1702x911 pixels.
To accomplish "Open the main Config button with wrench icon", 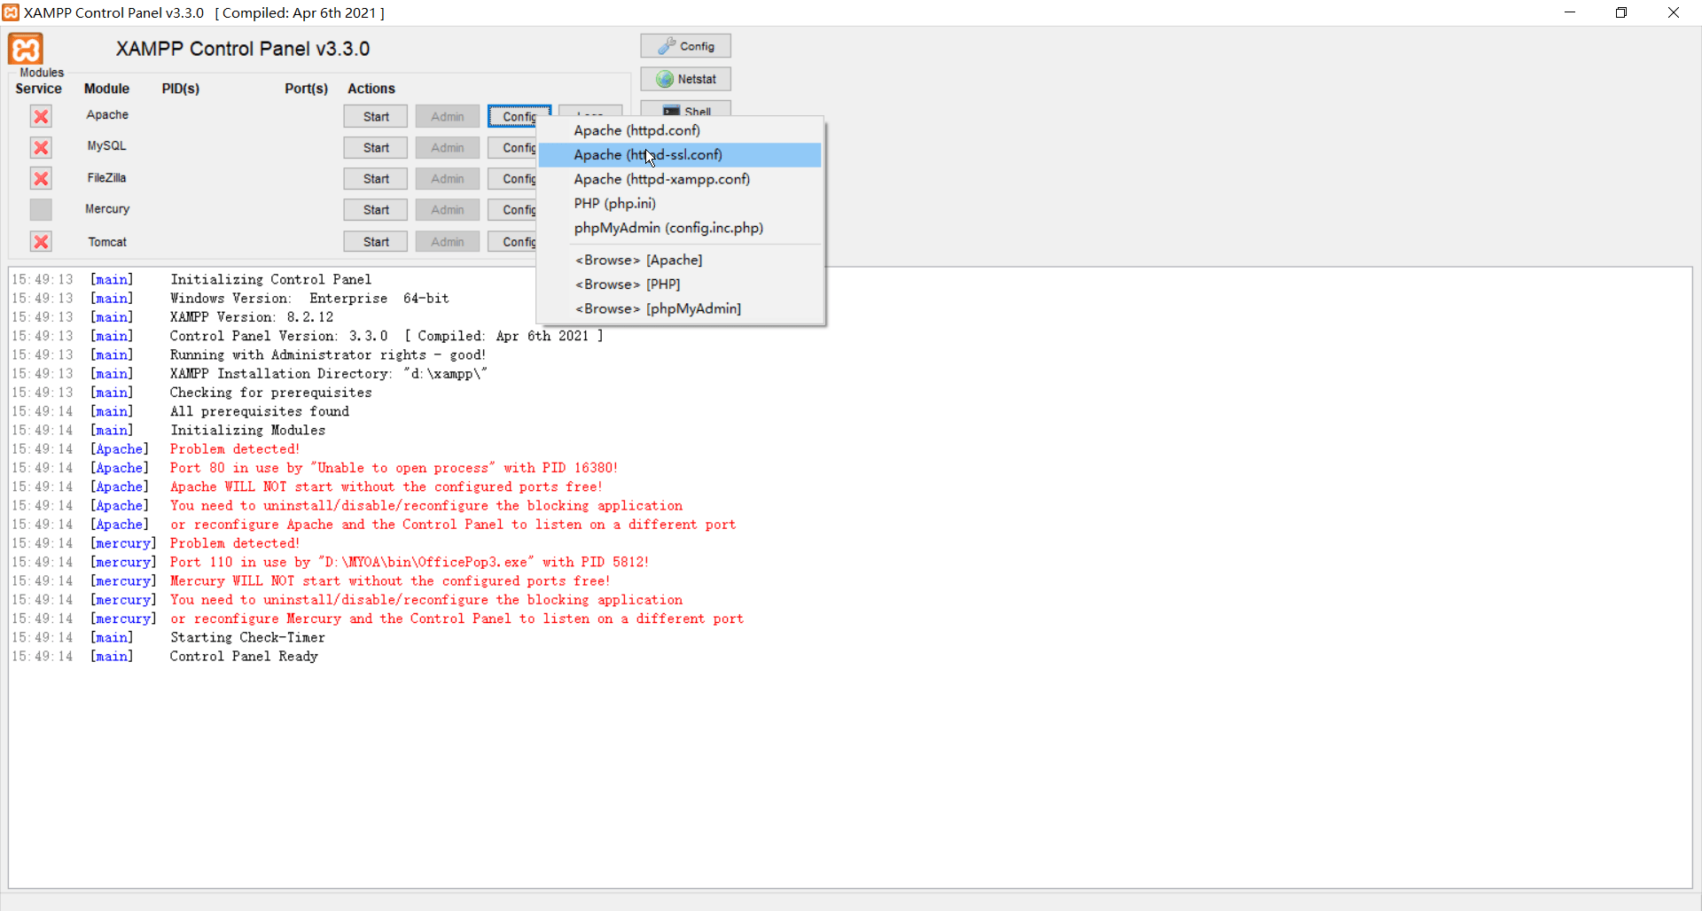I will [685, 46].
